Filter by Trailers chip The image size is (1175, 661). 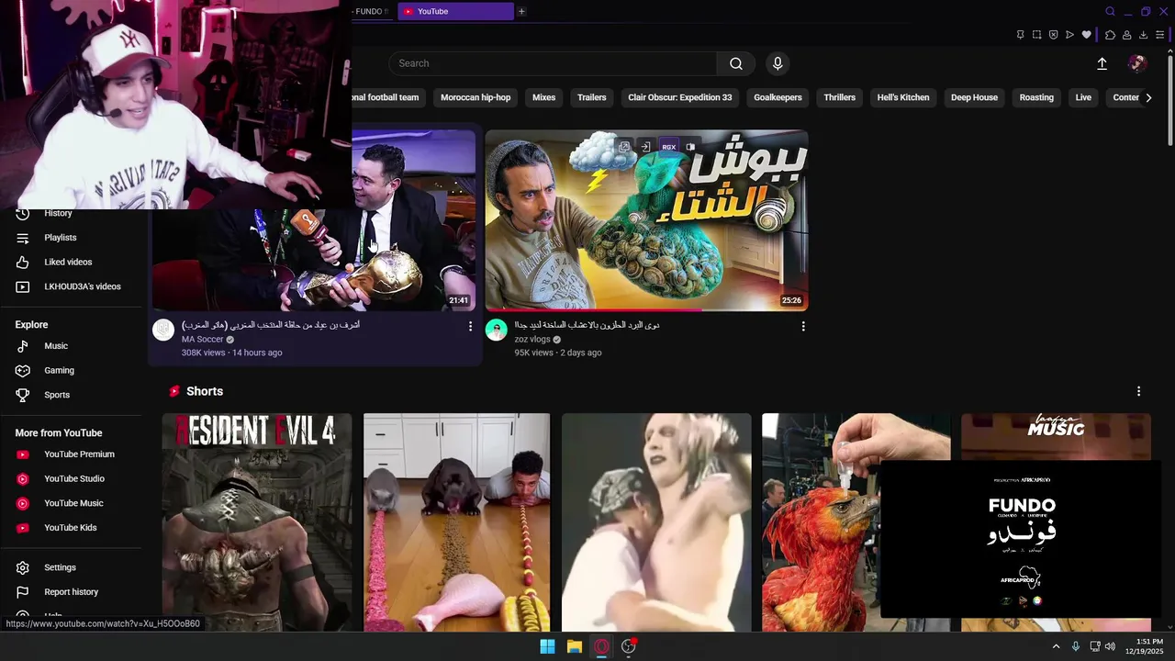point(591,97)
